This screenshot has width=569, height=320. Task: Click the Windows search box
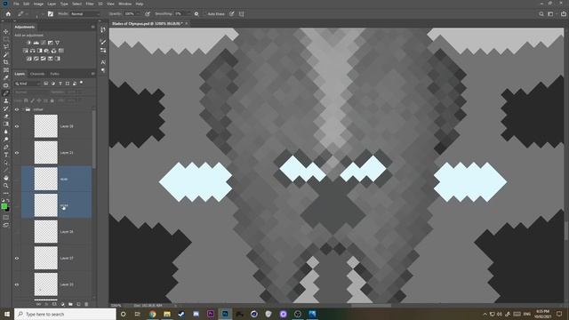click(x=65, y=314)
